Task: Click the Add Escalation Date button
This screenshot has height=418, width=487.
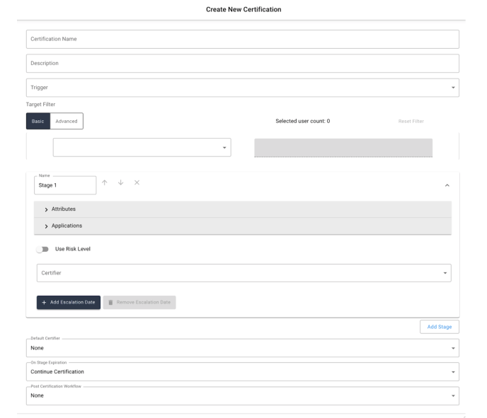Action: point(69,302)
